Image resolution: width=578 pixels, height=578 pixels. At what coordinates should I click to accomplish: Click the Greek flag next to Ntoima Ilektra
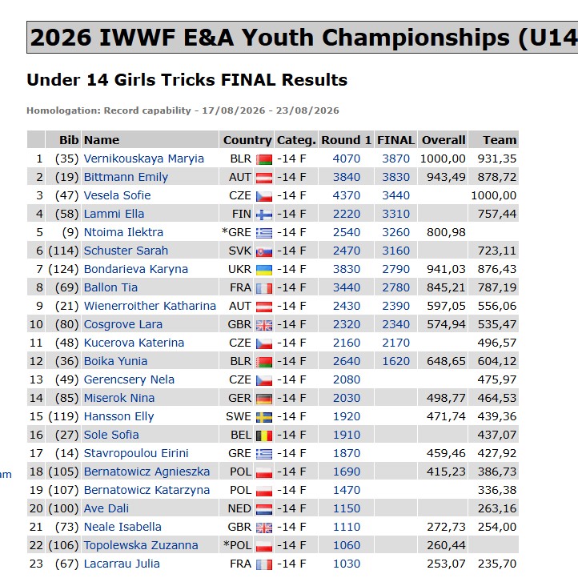tap(264, 233)
